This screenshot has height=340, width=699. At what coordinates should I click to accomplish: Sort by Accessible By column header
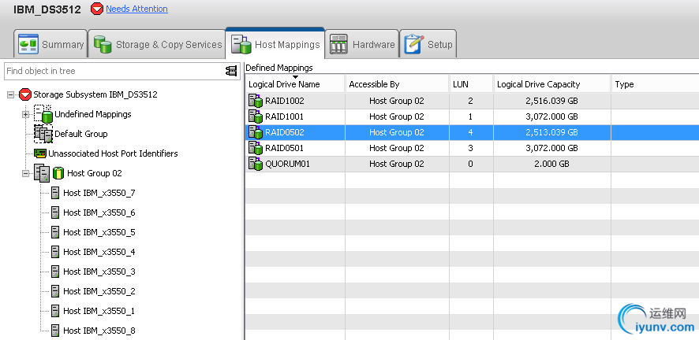tap(397, 84)
